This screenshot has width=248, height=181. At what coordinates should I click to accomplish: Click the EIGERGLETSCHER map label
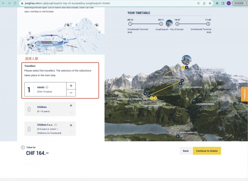[x=172, y=77]
